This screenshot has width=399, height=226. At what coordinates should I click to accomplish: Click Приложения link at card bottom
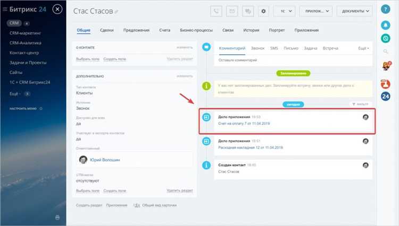117,205
